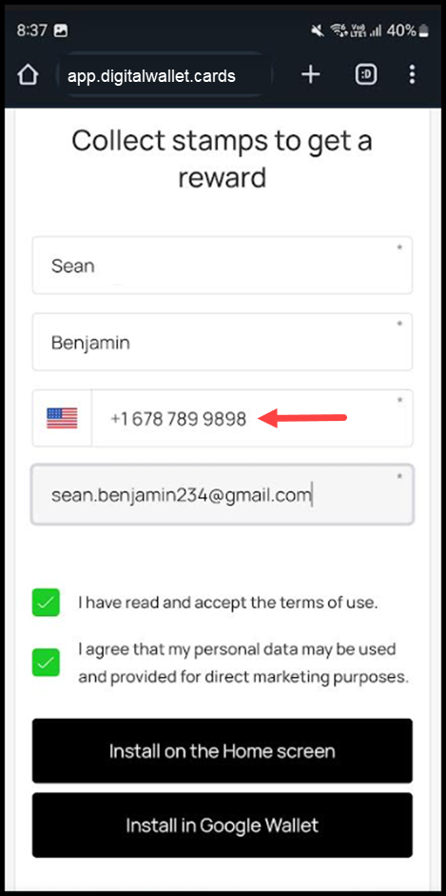
Task: Toggle the direct marketing consent checkbox
Action: [46, 663]
